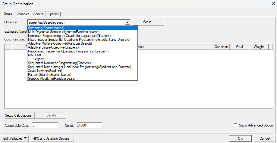Viewport: 277px width, 143px height.
Task: Switch to the Variables tab
Action: 23,14
